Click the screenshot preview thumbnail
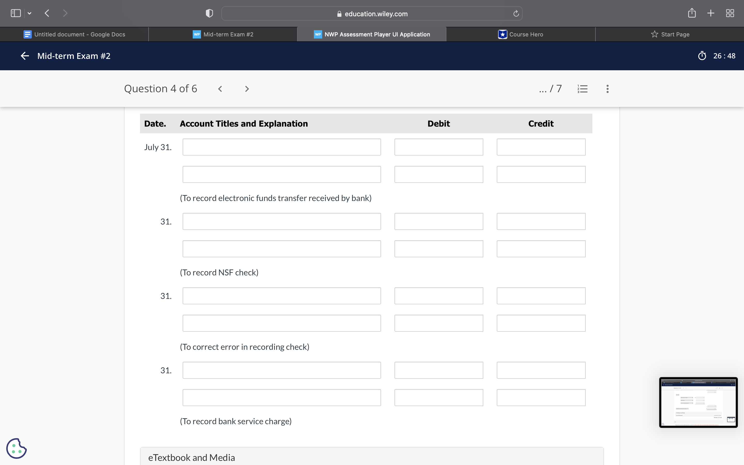Screen dimensions: 744x465 (x=698, y=402)
